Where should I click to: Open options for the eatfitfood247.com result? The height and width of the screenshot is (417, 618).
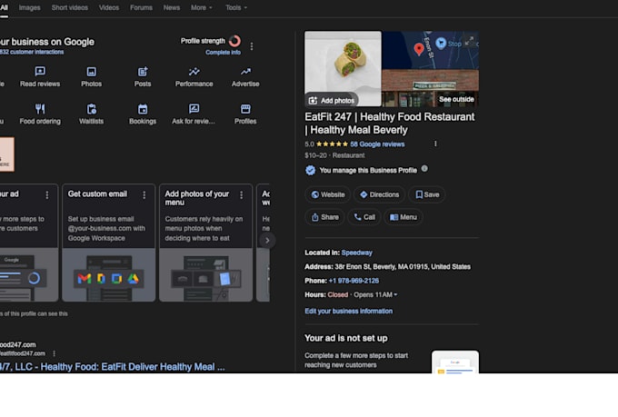pos(54,353)
